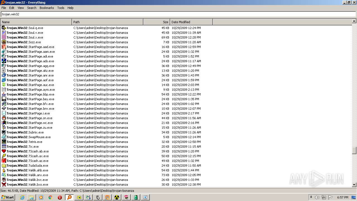The image size is (357, 201).
Task: Click the Trojan.Win32.TudaSuda.exe folder icon
Action: 4,166
